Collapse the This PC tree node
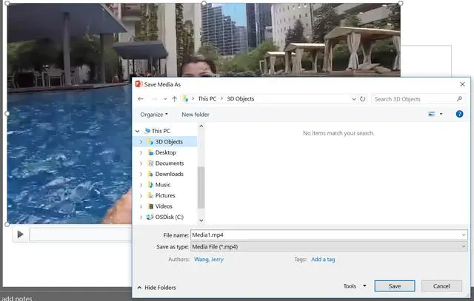 click(x=138, y=131)
